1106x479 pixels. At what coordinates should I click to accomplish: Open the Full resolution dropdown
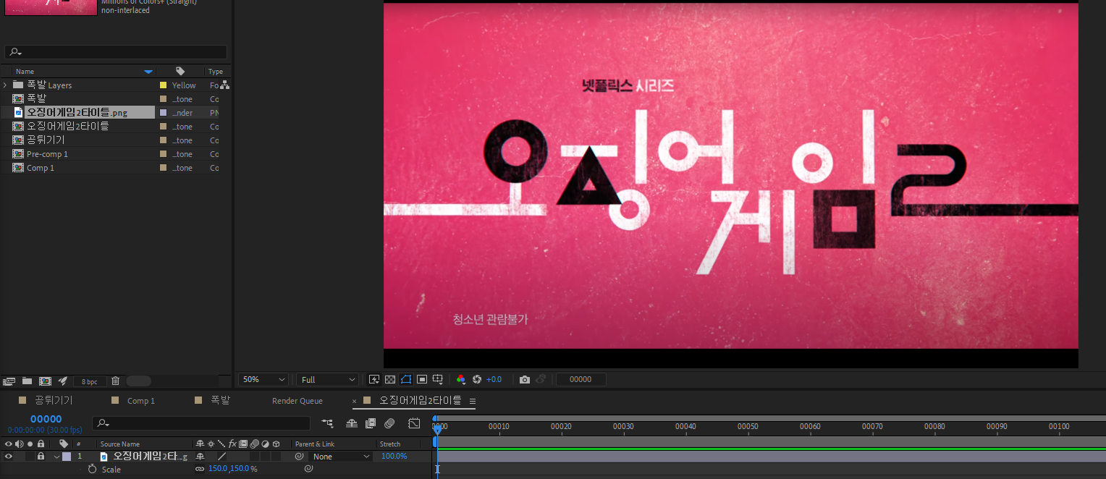(x=328, y=379)
